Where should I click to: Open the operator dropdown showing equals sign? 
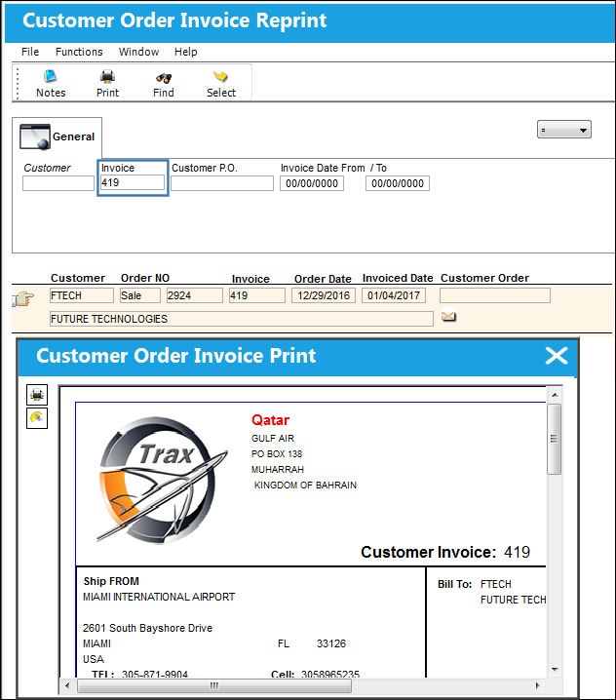coord(563,130)
